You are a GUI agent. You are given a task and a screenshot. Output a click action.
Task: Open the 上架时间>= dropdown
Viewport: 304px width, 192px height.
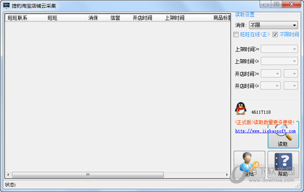pyautogui.click(x=279, y=49)
